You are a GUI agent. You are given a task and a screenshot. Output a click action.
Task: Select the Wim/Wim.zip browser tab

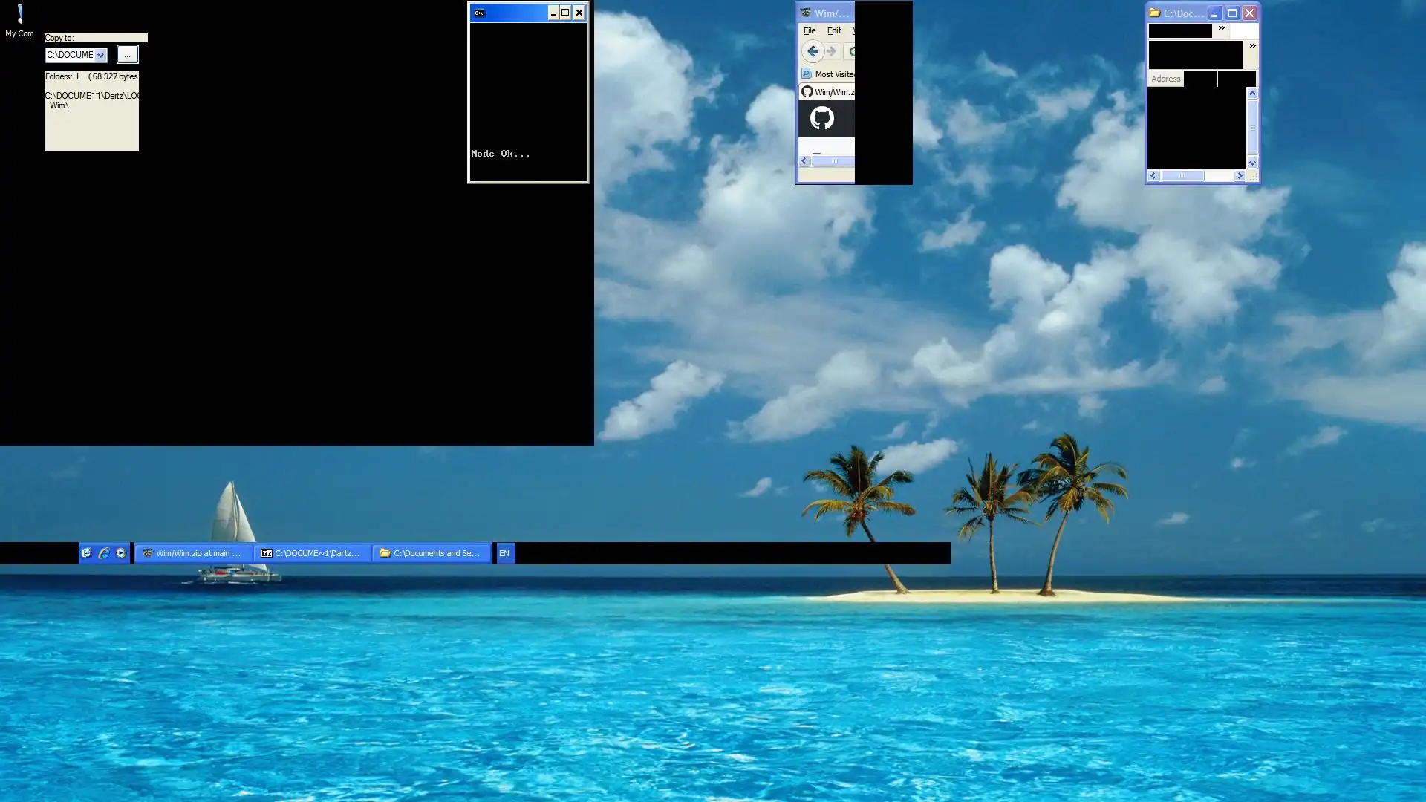coord(827,92)
